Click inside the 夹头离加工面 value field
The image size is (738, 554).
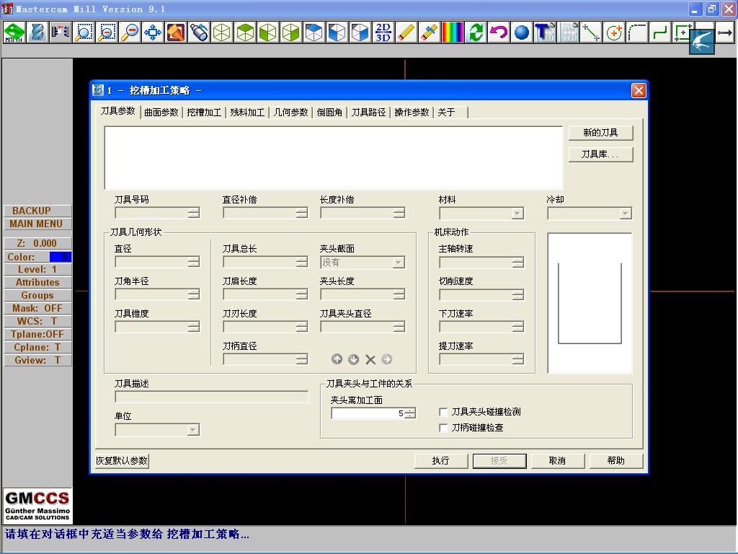tap(368, 413)
